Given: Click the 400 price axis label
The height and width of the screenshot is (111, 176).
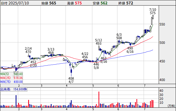Looking at the screenshot, I should pyautogui.click(x=162, y=80).
